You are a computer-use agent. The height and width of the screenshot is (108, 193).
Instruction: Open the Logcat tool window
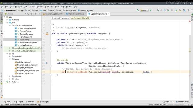[18, 102]
